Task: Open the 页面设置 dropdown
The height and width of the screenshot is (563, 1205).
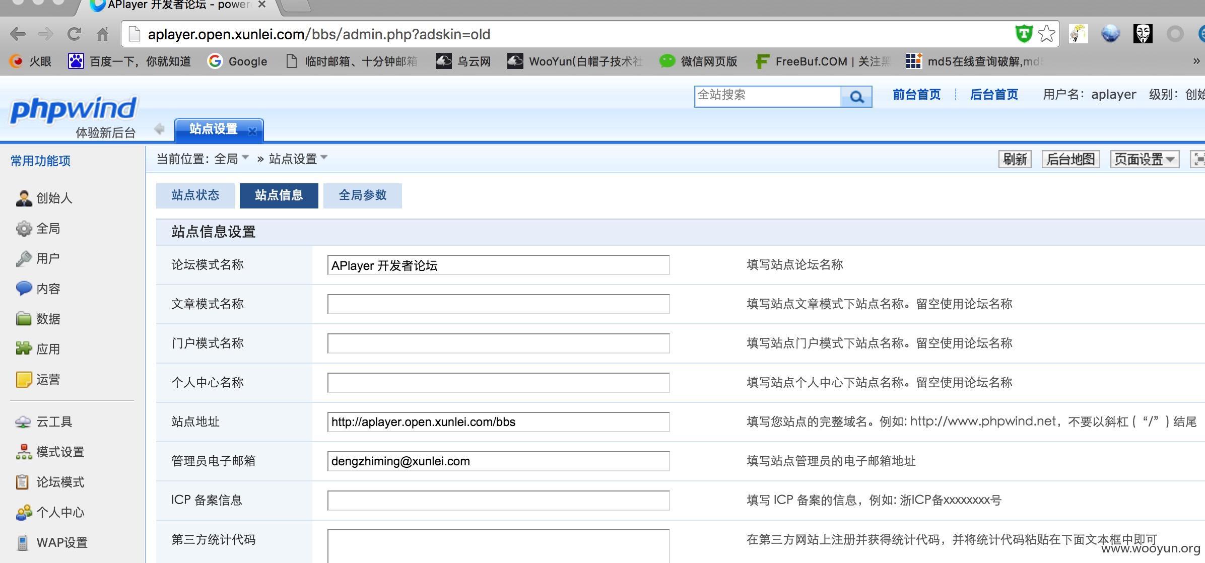Action: pos(1145,159)
